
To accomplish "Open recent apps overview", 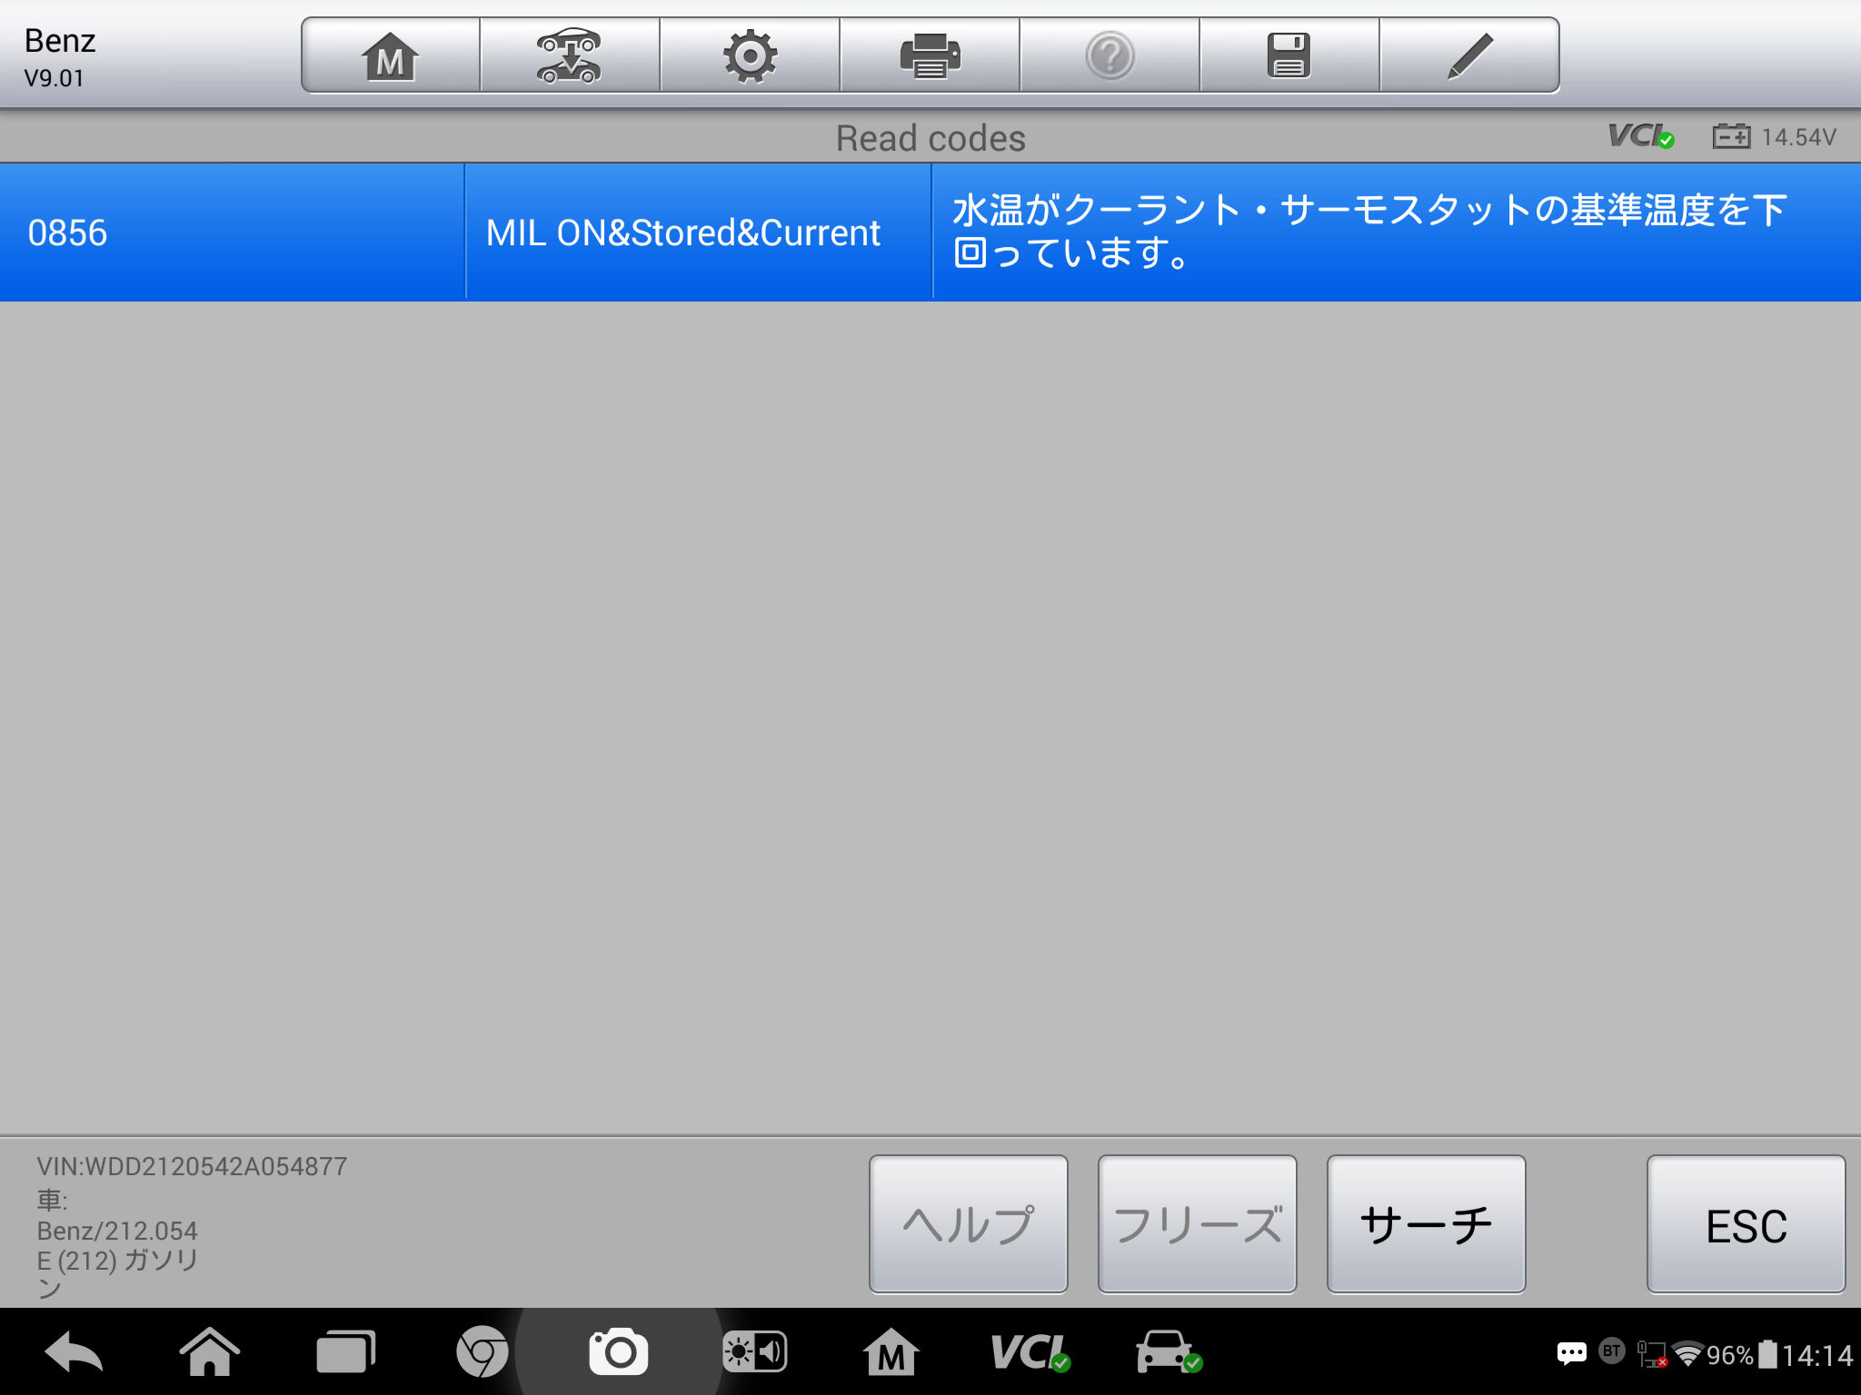I will [x=345, y=1353].
